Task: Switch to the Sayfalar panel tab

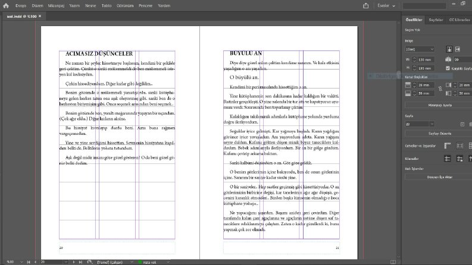Action: click(x=436, y=20)
